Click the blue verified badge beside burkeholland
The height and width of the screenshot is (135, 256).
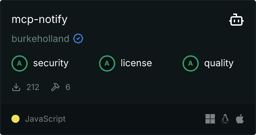coord(78,38)
